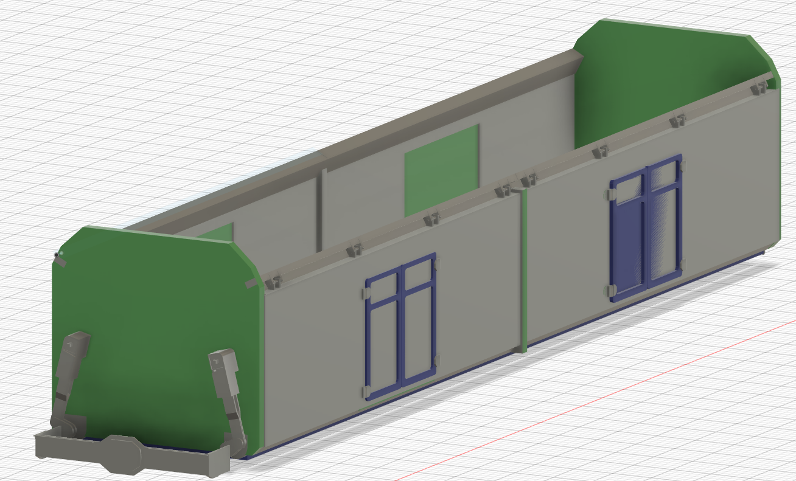Click the rail clip nearest the front panel
The height and width of the screenshot is (481, 796).
275,281
